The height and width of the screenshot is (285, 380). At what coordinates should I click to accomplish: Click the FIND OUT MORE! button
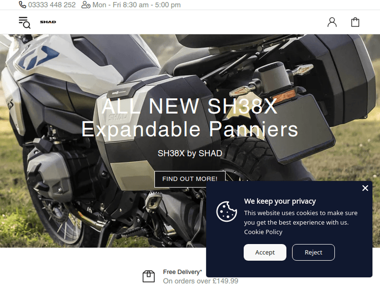[x=190, y=179]
